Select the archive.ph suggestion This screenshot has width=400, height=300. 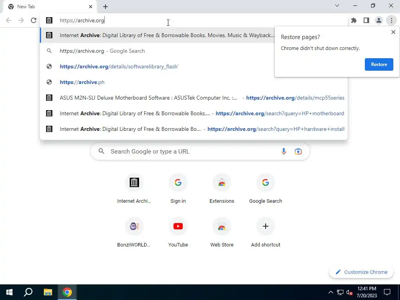point(194,82)
